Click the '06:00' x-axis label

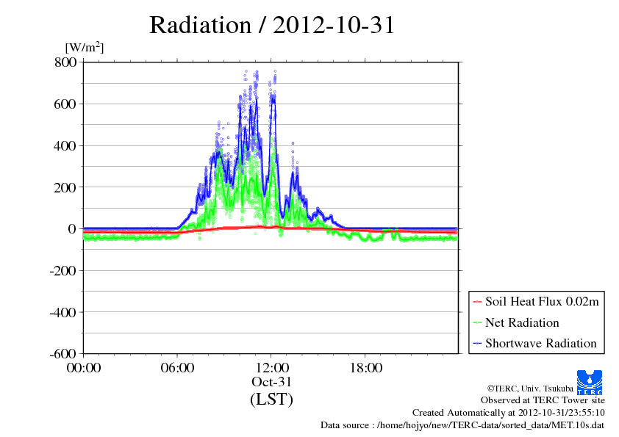[x=177, y=368]
